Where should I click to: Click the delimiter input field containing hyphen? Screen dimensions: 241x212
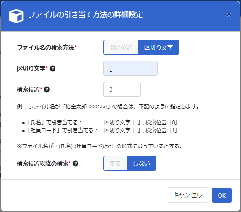(131, 68)
